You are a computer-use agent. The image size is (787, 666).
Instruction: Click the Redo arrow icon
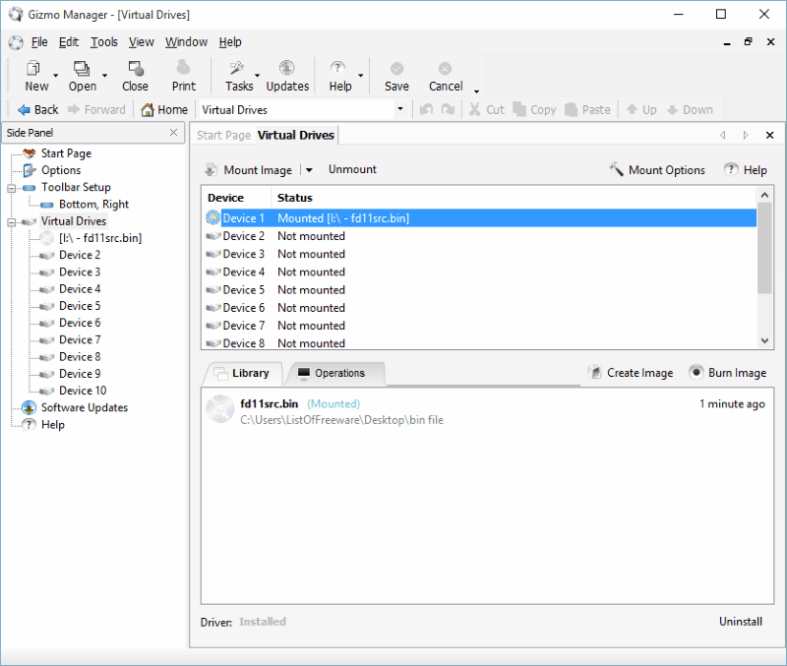click(448, 109)
